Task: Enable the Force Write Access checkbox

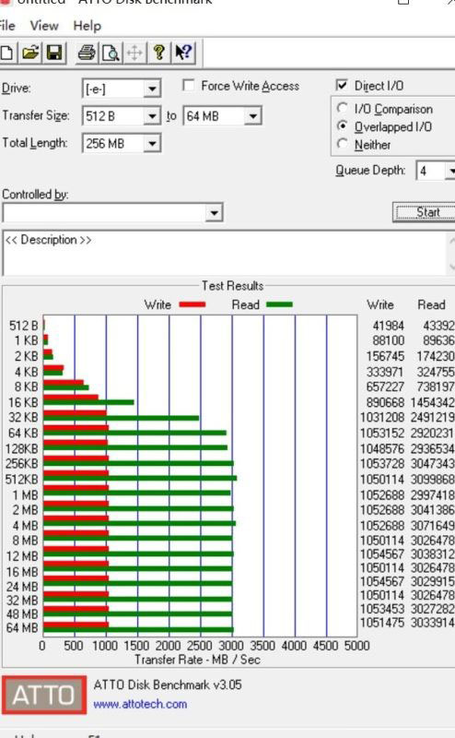Action: tap(189, 85)
